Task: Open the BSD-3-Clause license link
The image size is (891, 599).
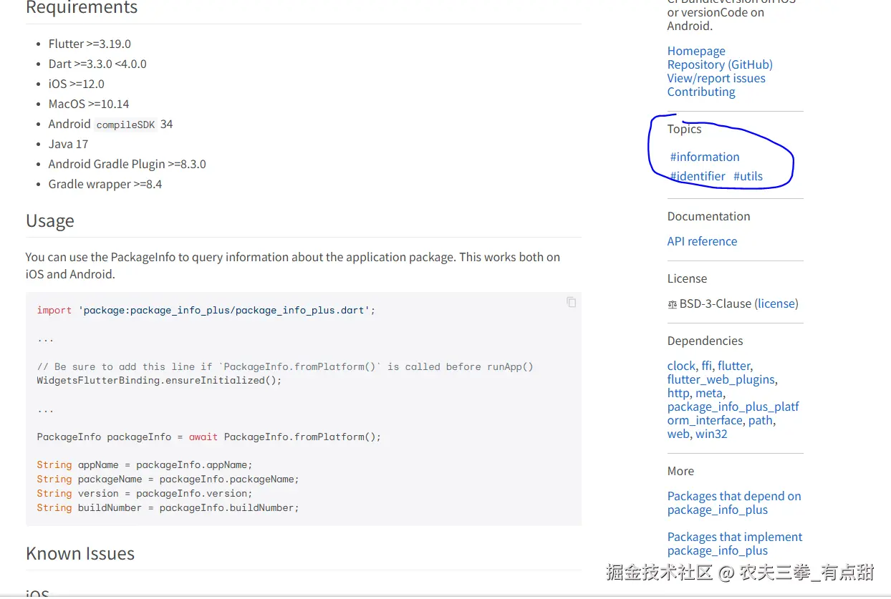Action: (776, 303)
